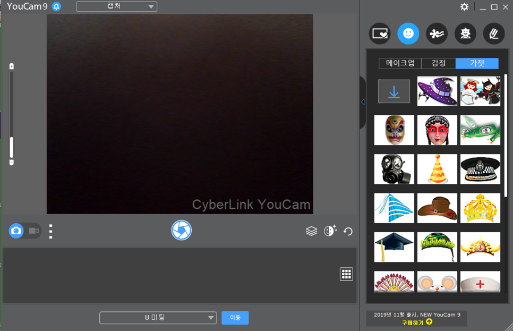Open the particle effects icon

tap(437, 33)
